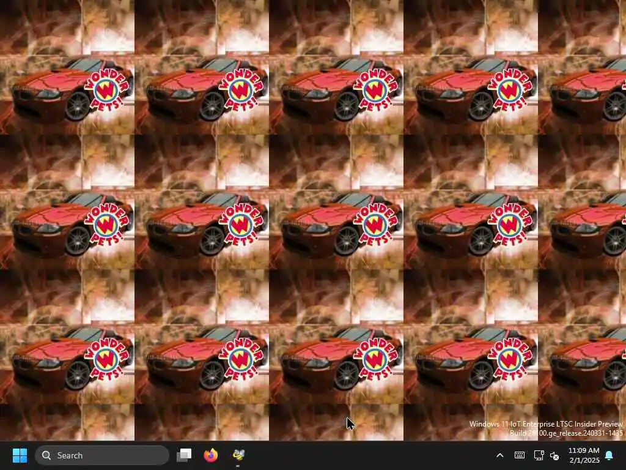This screenshot has height=470, width=626.
Task: Open the clock showing 11:09 AM
Action: [x=584, y=455]
